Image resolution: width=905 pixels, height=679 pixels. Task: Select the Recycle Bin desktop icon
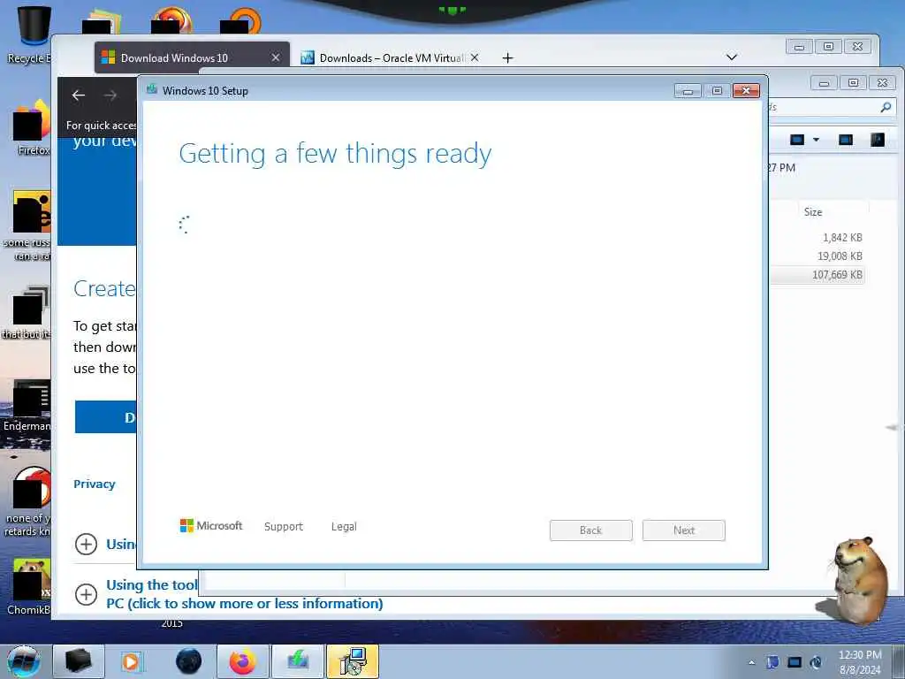30,34
